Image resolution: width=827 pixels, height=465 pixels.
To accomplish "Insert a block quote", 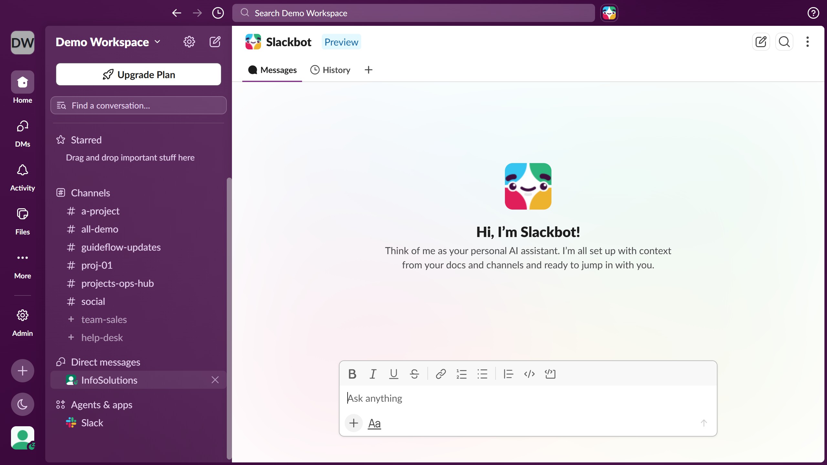I will (508, 374).
